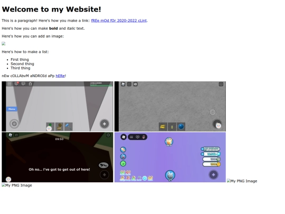This screenshot has height=214, width=285.
Task: Follow the hERe link for the Android app
Action: (60, 76)
